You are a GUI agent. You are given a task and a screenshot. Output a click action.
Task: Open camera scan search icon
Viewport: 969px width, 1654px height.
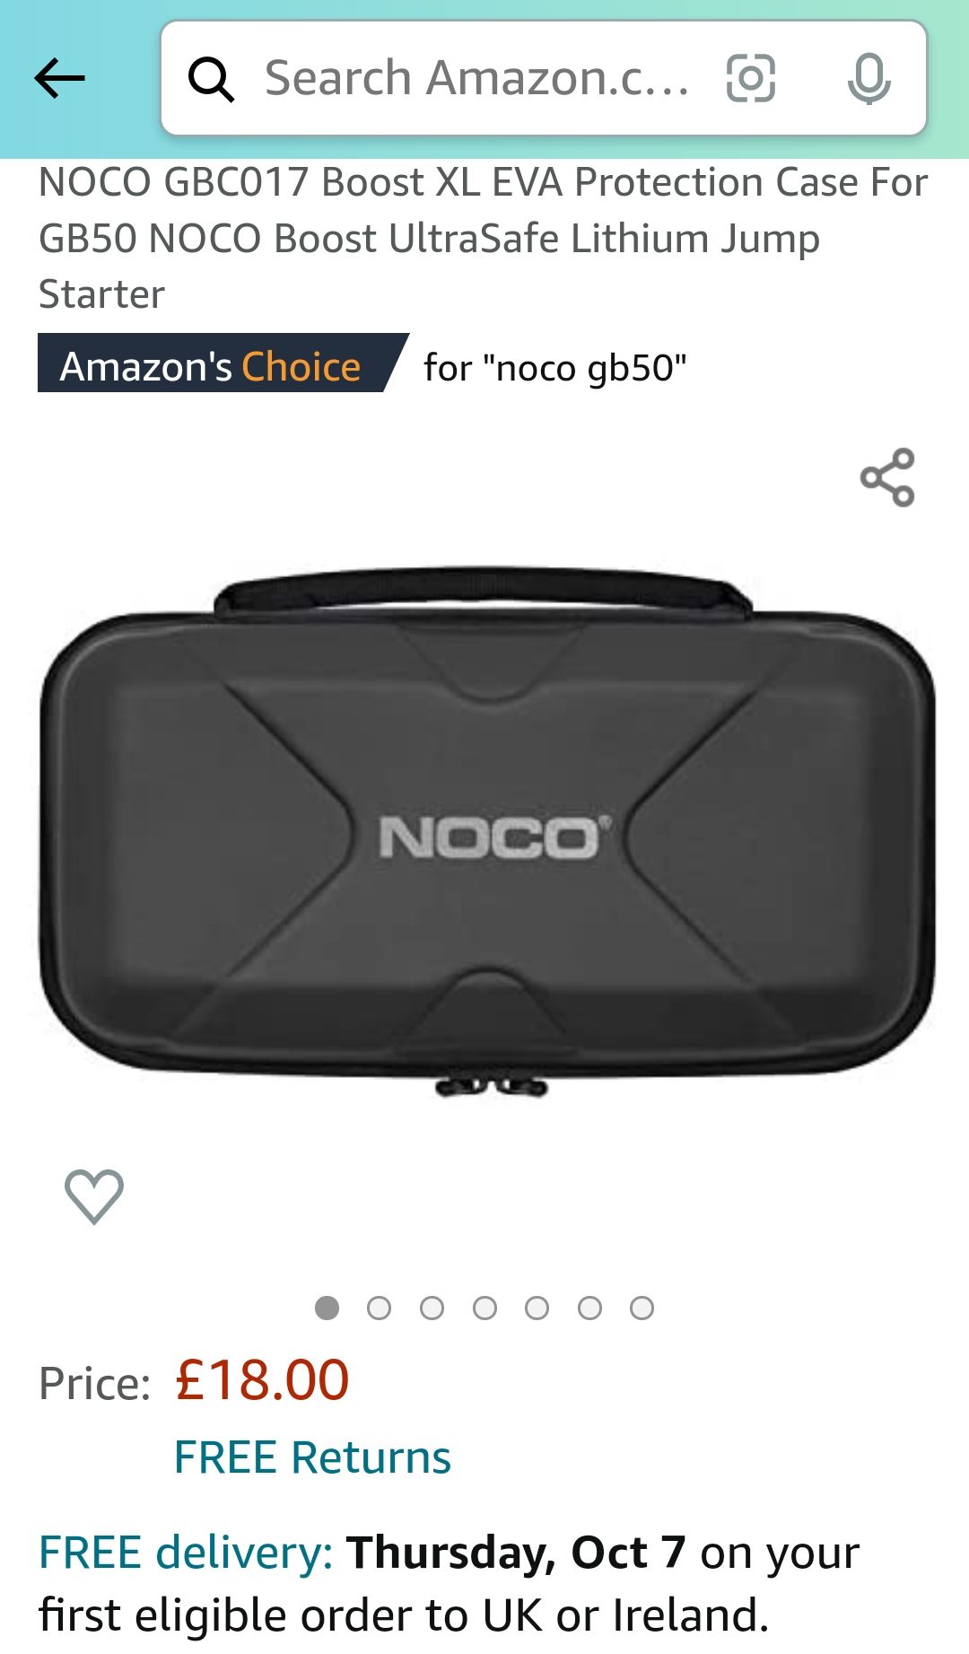751,78
